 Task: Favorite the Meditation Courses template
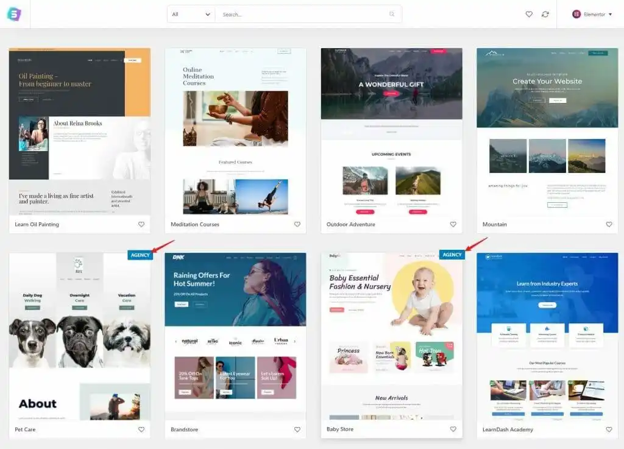pyautogui.click(x=297, y=224)
